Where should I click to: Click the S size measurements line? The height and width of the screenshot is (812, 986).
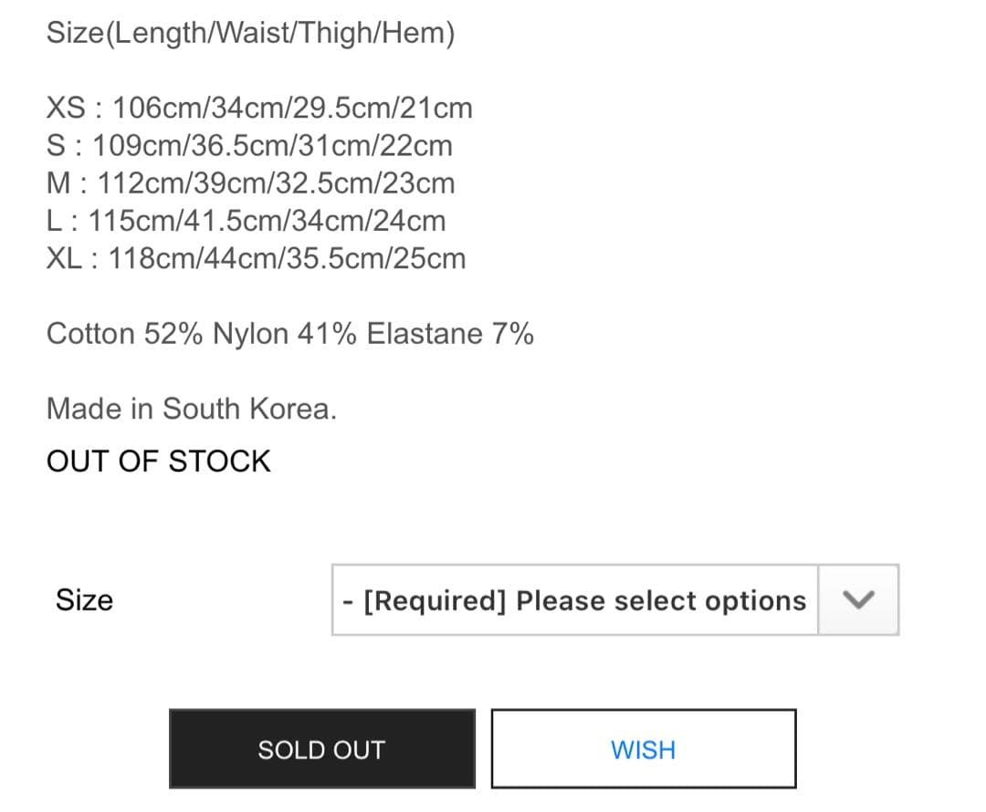point(249,145)
